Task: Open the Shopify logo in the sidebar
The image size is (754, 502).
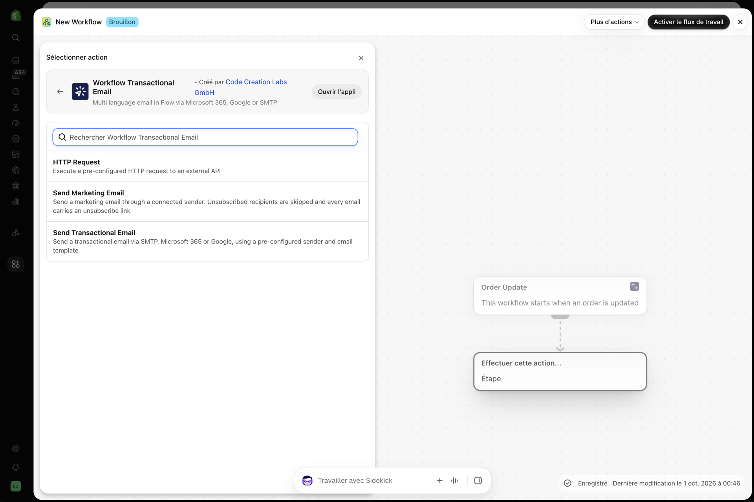Action: [16, 16]
